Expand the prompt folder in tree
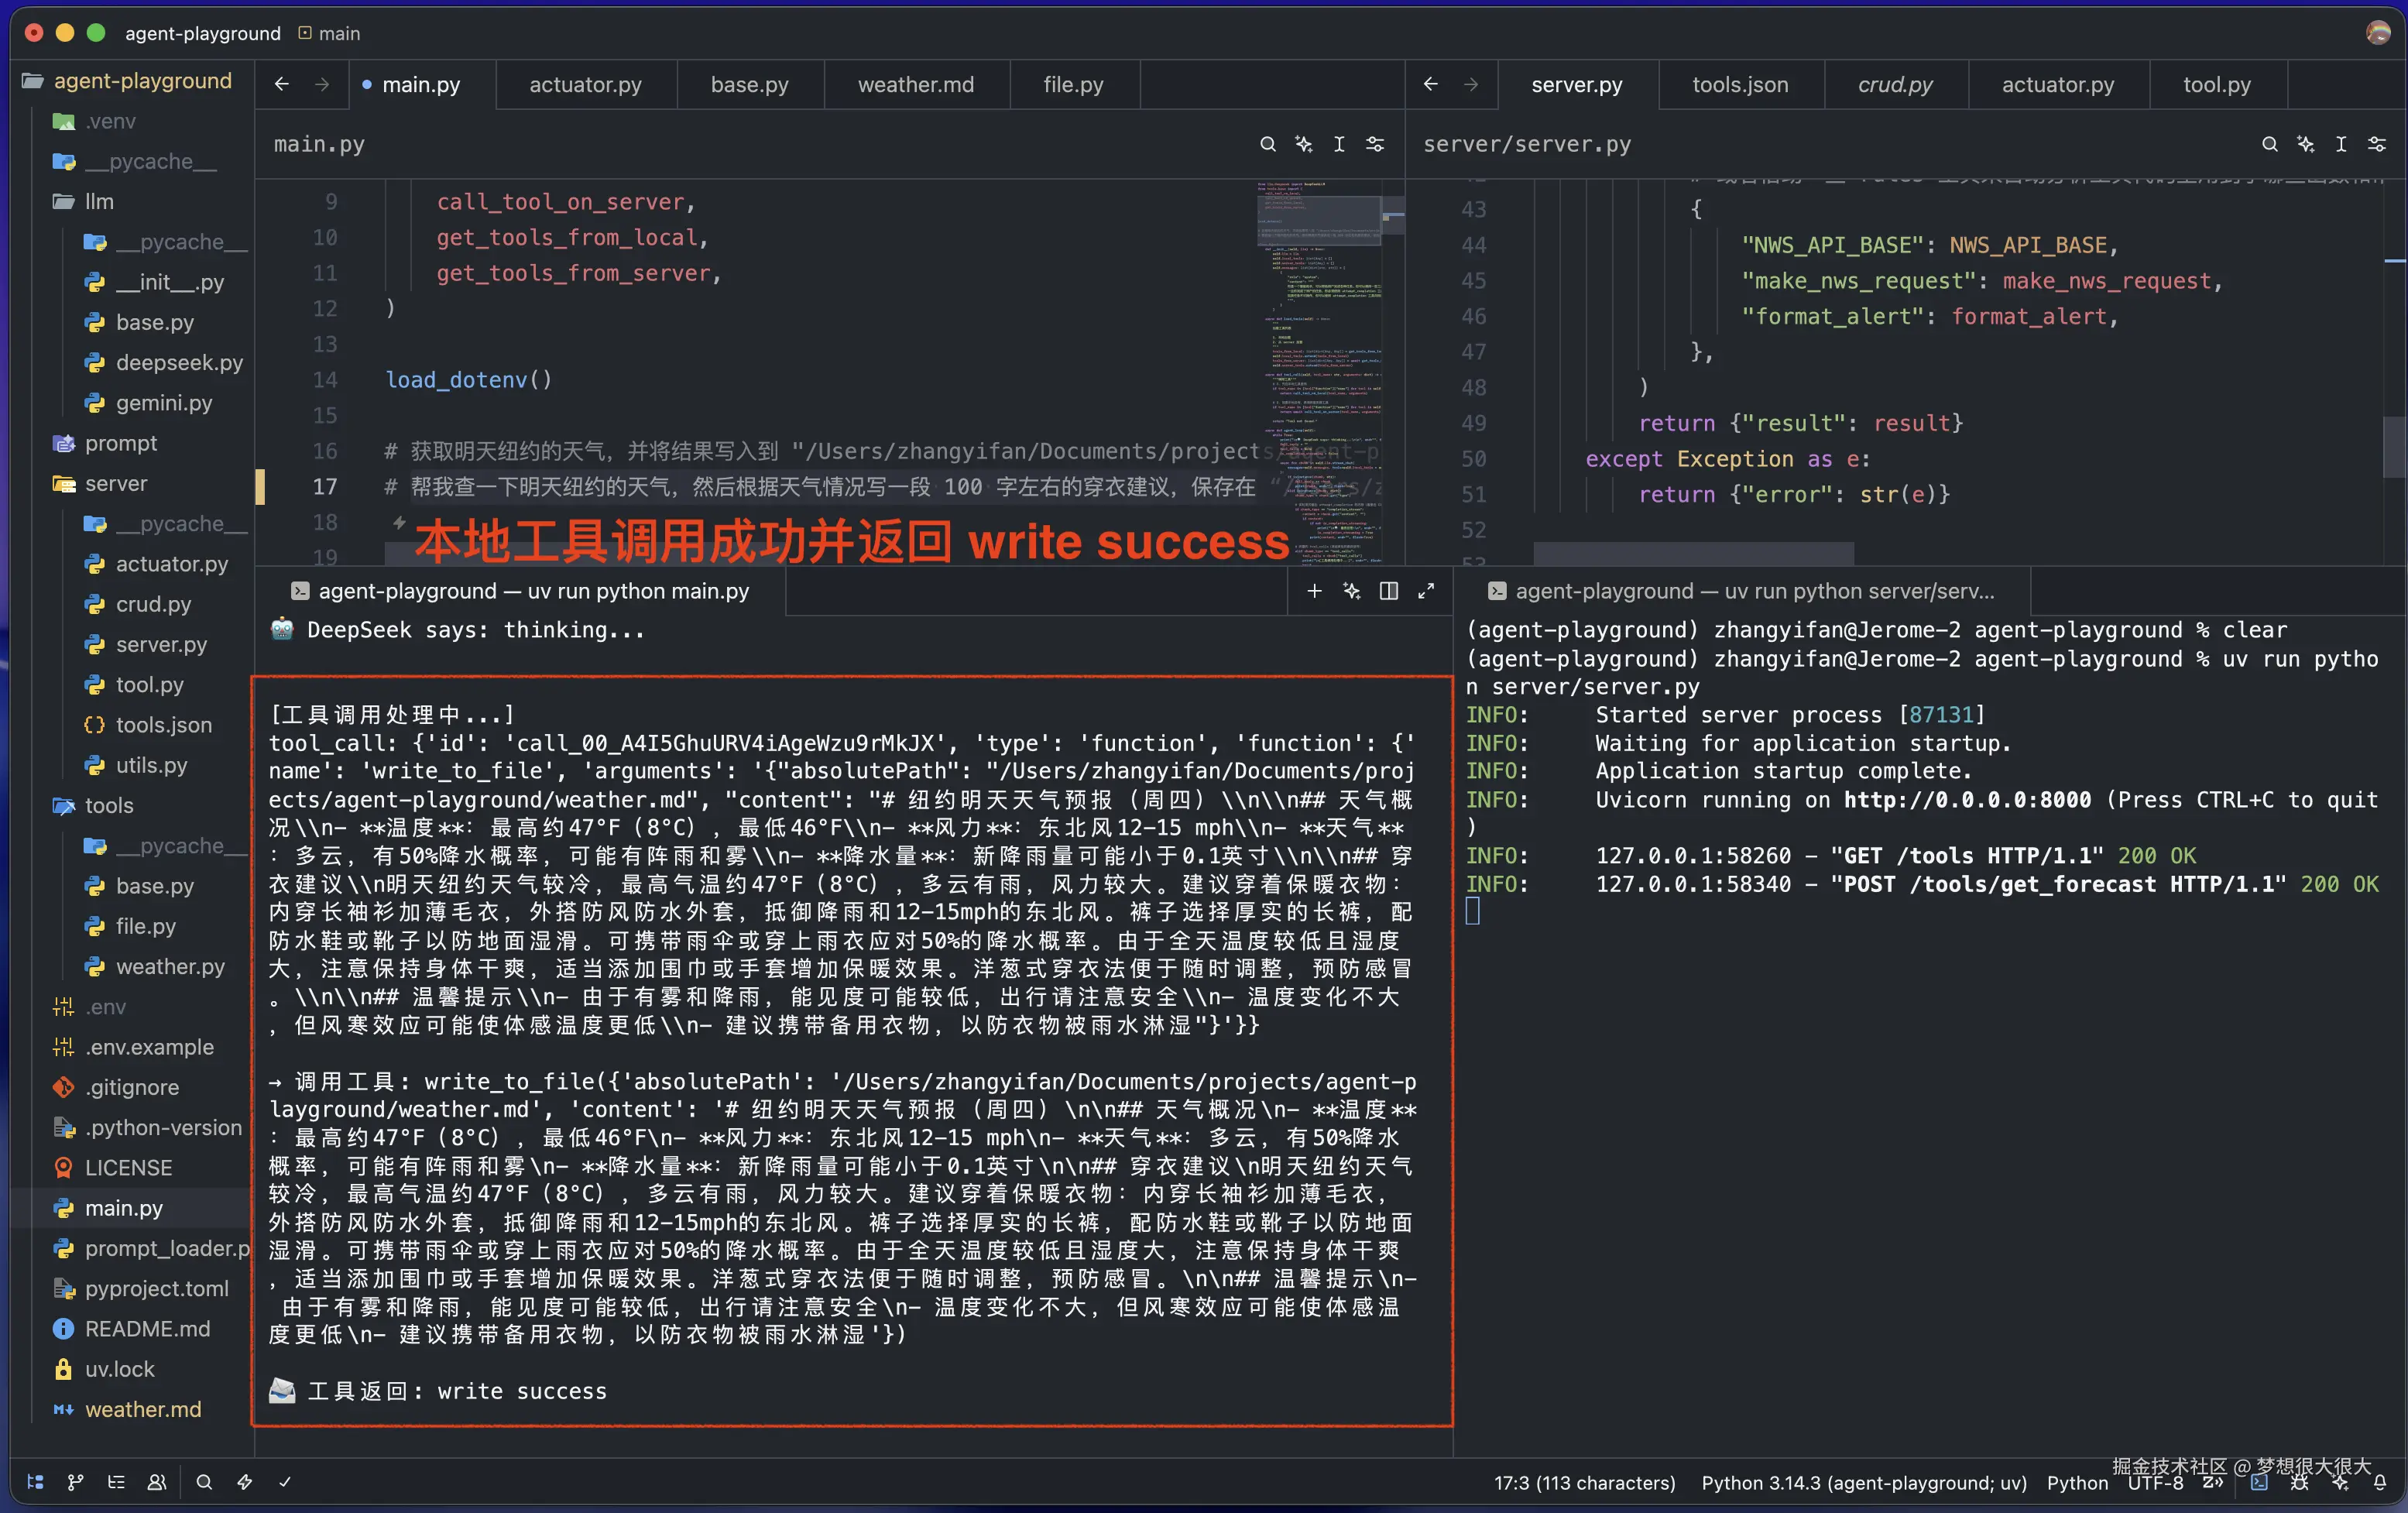This screenshot has height=1513, width=2408. [x=120, y=443]
